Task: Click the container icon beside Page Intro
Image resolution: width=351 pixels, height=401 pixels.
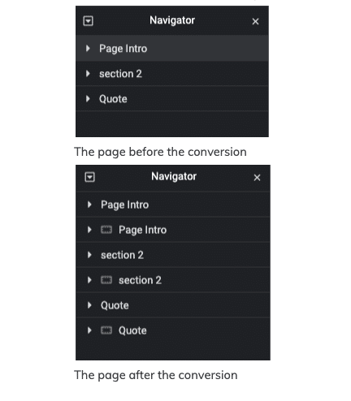Action: [x=106, y=230]
